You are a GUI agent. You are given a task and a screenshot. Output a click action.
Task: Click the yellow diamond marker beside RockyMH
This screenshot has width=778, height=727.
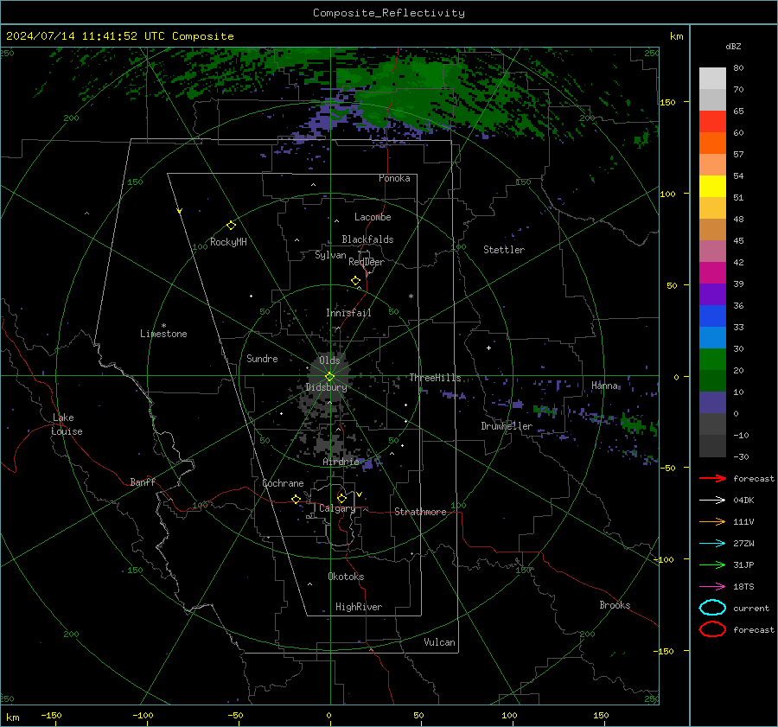coord(231,226)
